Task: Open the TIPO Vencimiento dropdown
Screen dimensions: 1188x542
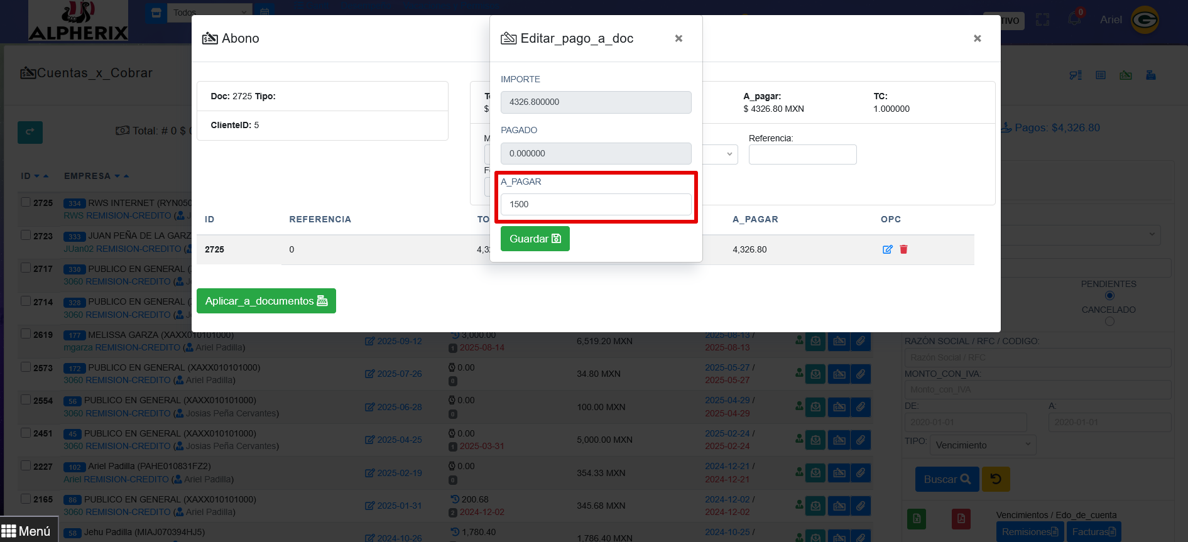Action: pyautogui.click(x=982, y=445)
